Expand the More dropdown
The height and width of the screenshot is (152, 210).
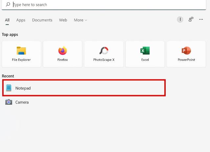[80, 20]
